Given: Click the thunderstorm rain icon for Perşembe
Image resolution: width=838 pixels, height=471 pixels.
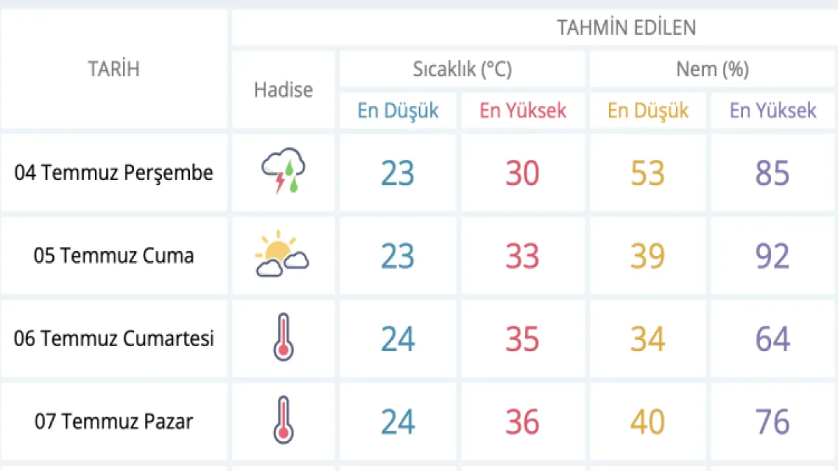Looking at the screenshot, I should point(283,172).
